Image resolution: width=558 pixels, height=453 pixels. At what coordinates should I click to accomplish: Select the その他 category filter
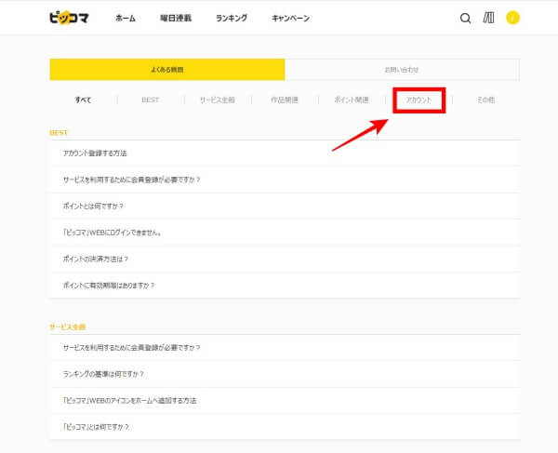tap(485, 100)
